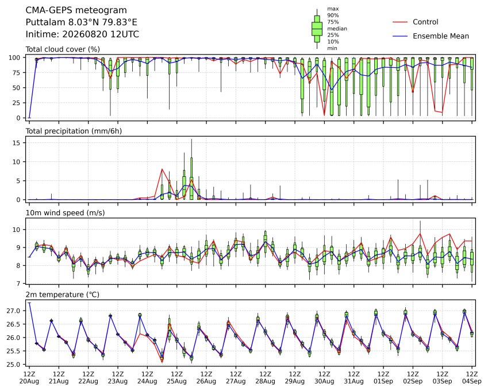Click the Control legend label
Image resolution: width=488 pixels, height=391 pixels.
coord(425,22)
